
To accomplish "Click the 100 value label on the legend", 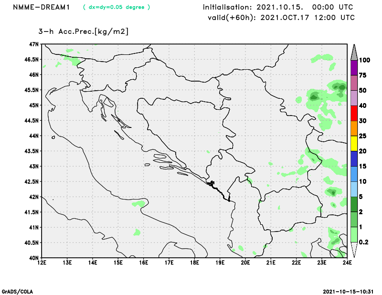I will [365, 60].
